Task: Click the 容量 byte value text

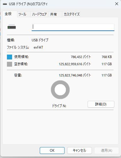Action: tap(75, 75)
